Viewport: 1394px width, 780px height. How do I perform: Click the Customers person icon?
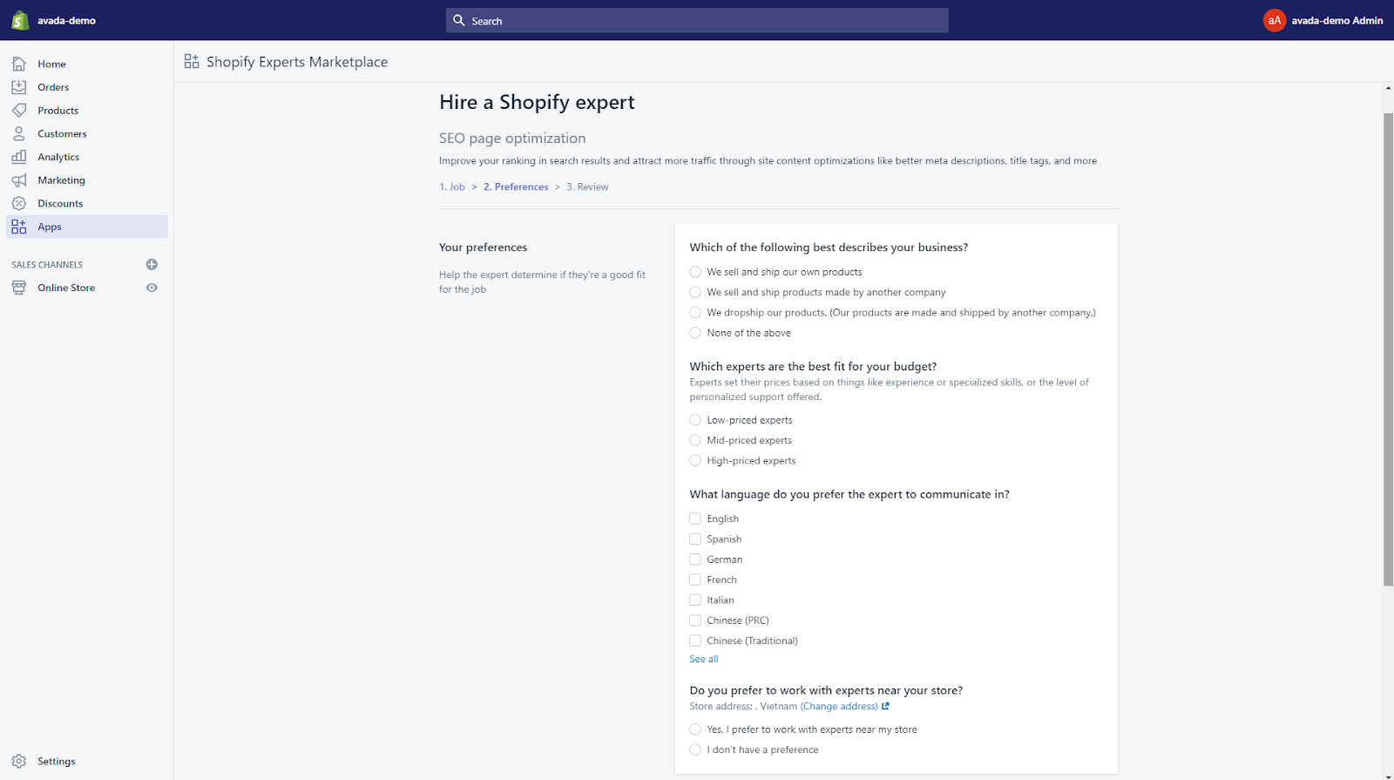click(x=19, y=133)
